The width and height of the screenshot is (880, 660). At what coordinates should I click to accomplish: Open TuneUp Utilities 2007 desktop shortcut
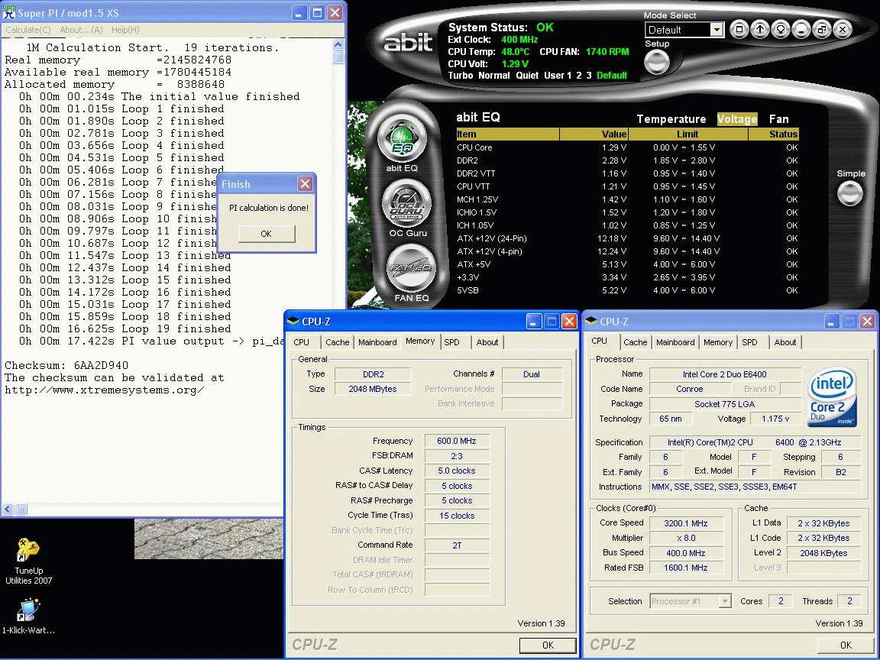(28, 561)
